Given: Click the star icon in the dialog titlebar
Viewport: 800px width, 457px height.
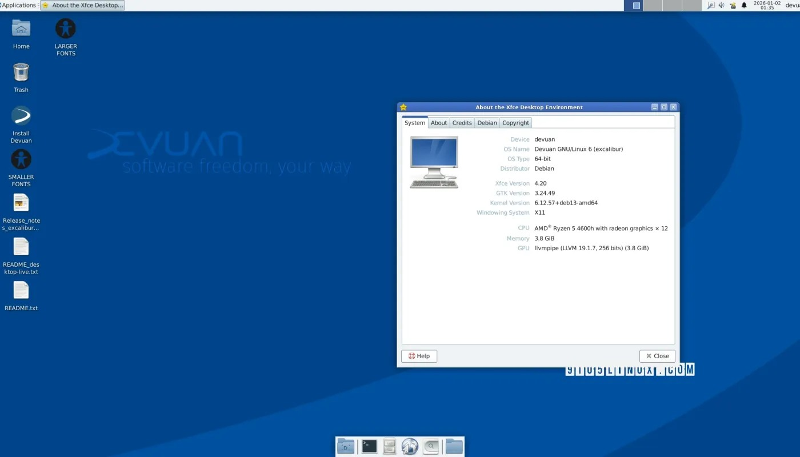Looking at the screenshot, I should 403,107.
